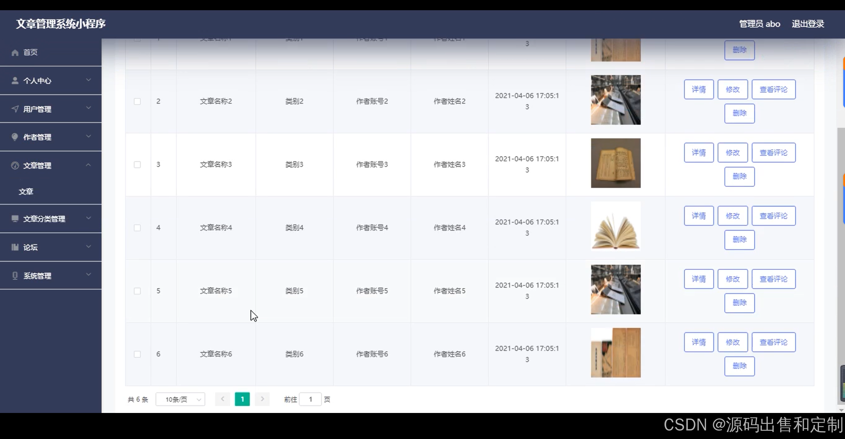Click the dial icon beside 文章管理
This screenshot has width=845, height=439.
pos(15,165)
